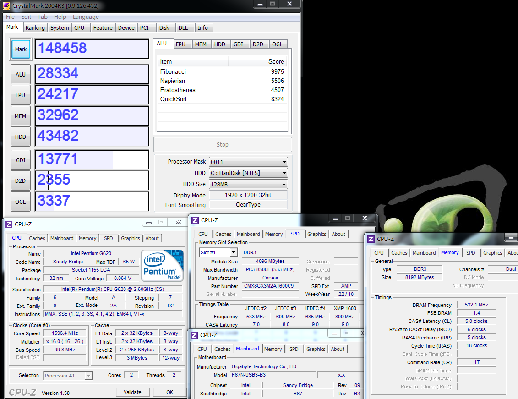This screenshot has height=399, width=518.
Task: Expand the HDD drive selection dropdown
Action: tap(248, 173)
